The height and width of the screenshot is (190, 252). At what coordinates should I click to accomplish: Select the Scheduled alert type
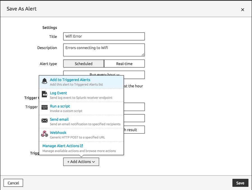click(x=83, y=63)
